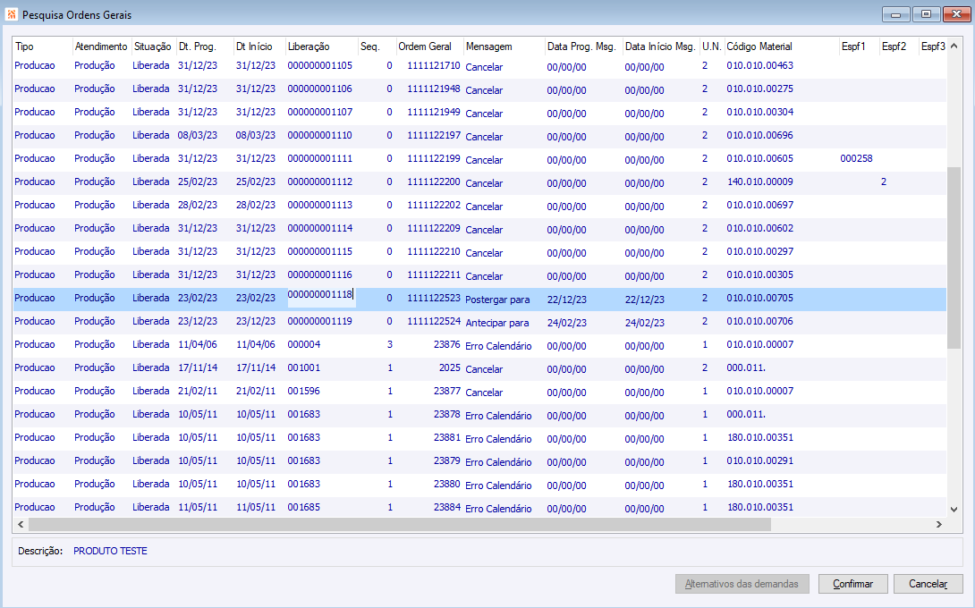Click the Seq. column header
Screen dimensions: 975x608
click(370, 46)
